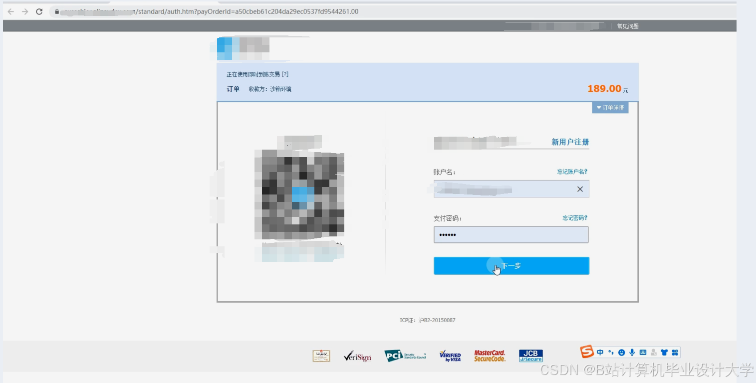The width and height of the screenshot is (756, 383).
Task: Click the MasterCard SecureCode badge
Action: point(490,356)
